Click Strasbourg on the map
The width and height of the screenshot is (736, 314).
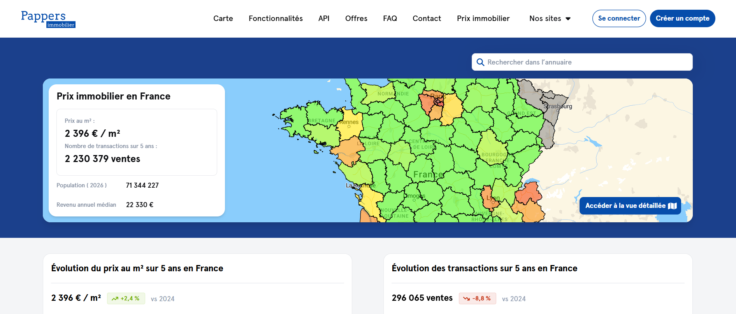point(558,106)
